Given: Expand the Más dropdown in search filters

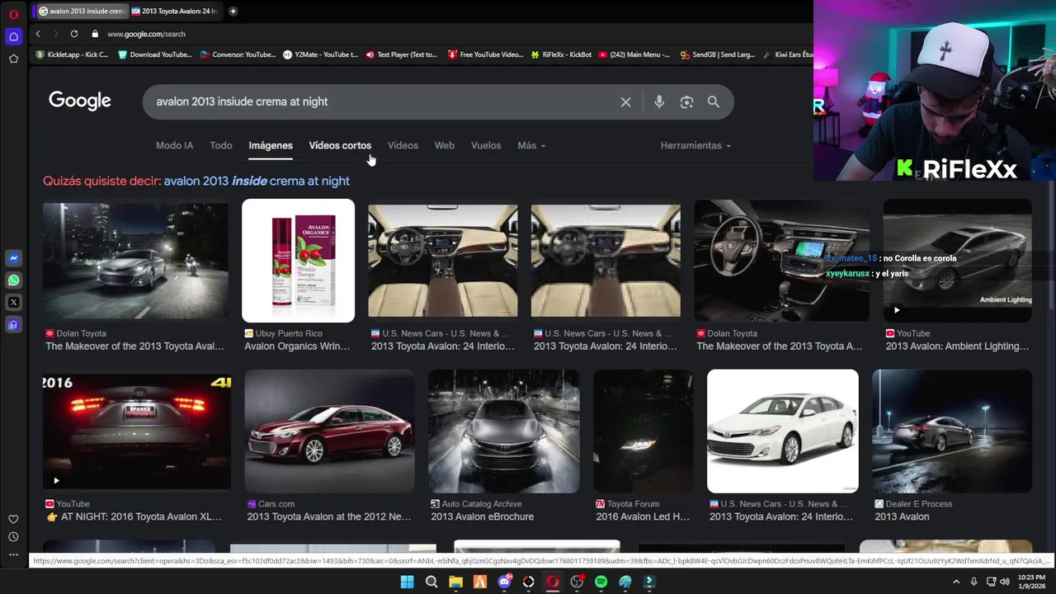Looking at the screenshot, I should (x=531, y=145).
